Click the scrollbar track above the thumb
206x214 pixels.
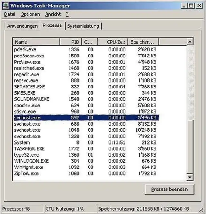coord(190,83)
